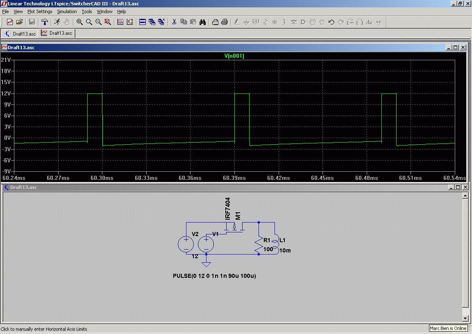The height and width of the screenshot is (334, 472).
Task: Switch to the Draft13.asc schematic tab
Action: click(x=20, y=33)
